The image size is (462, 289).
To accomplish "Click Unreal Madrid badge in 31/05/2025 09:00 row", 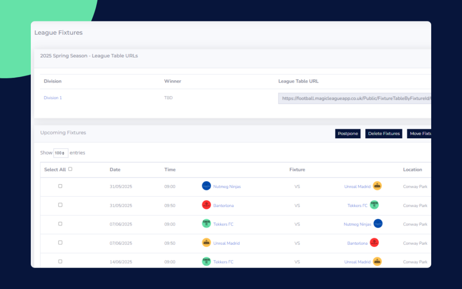I will click(x=377, y=186).
